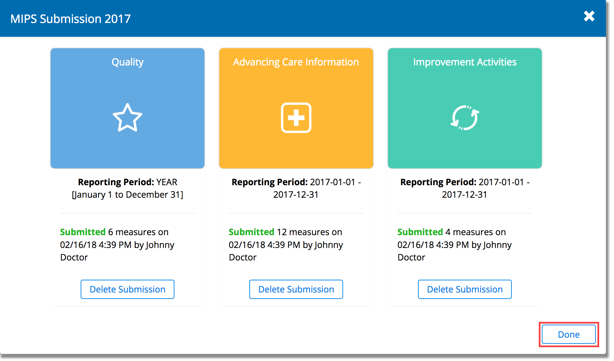The image size is (614, 361).
Task: Select the Improvement Activities heading
Action: coord(465,62)
